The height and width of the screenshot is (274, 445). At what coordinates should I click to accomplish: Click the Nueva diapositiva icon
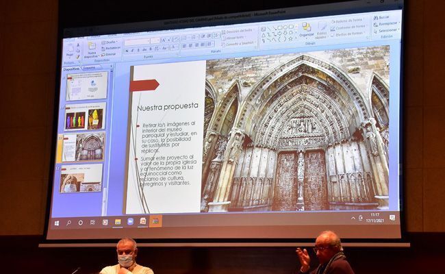pyautogui.click(x=92, y=51)
